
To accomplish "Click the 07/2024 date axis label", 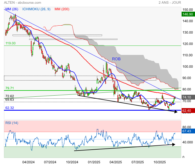I will coord(50,162).
